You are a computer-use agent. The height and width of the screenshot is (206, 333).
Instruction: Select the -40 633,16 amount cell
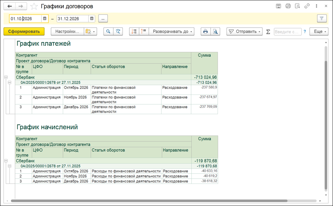(204, 171)
